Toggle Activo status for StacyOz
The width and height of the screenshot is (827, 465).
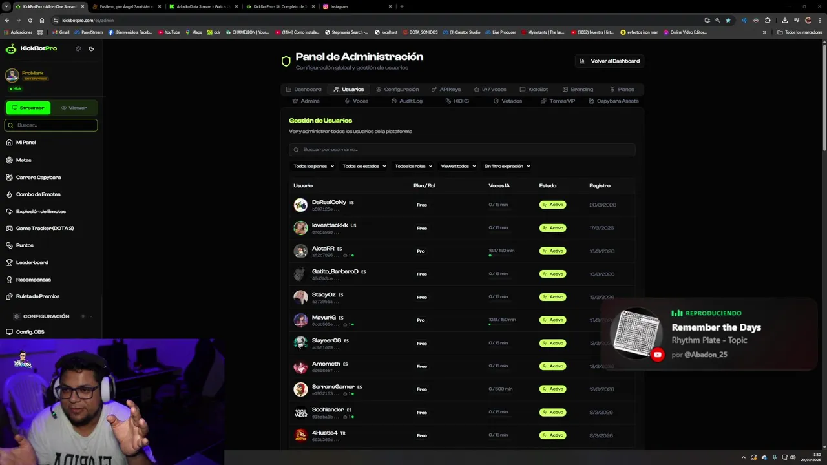[553, 297]
